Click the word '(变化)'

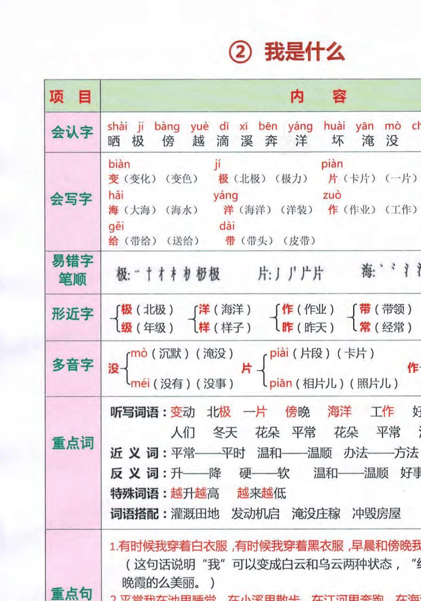point(140,179)
